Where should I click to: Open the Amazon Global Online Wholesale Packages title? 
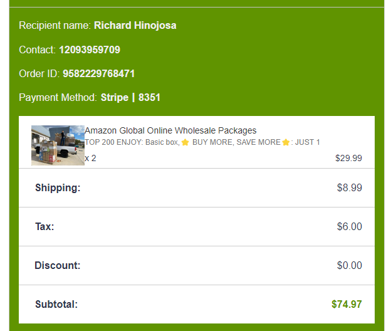click(x=170, y=130)
